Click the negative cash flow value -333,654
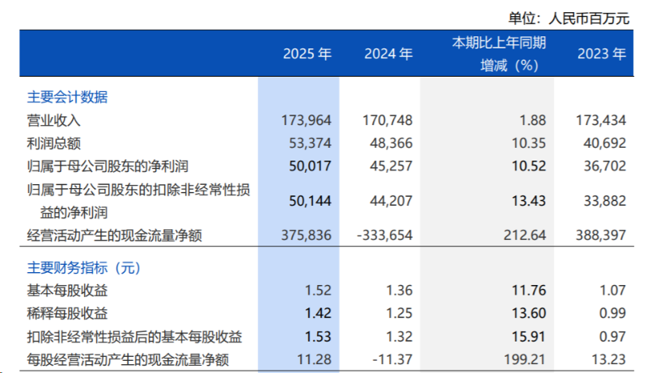The image size is (646, 373). click(383, 236)
